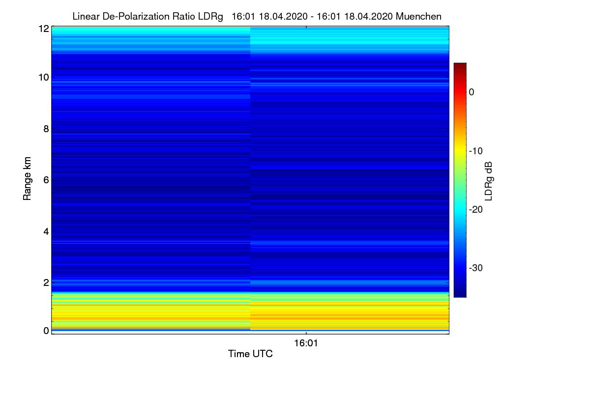Click the '16:01' time tick label
This screenshot has width=590, height=393.
[306, 344]
